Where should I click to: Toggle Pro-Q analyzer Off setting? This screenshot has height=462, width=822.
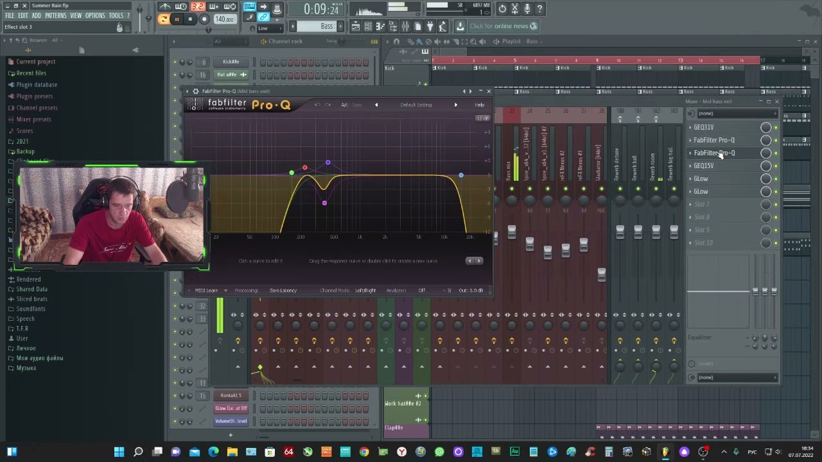422,291
